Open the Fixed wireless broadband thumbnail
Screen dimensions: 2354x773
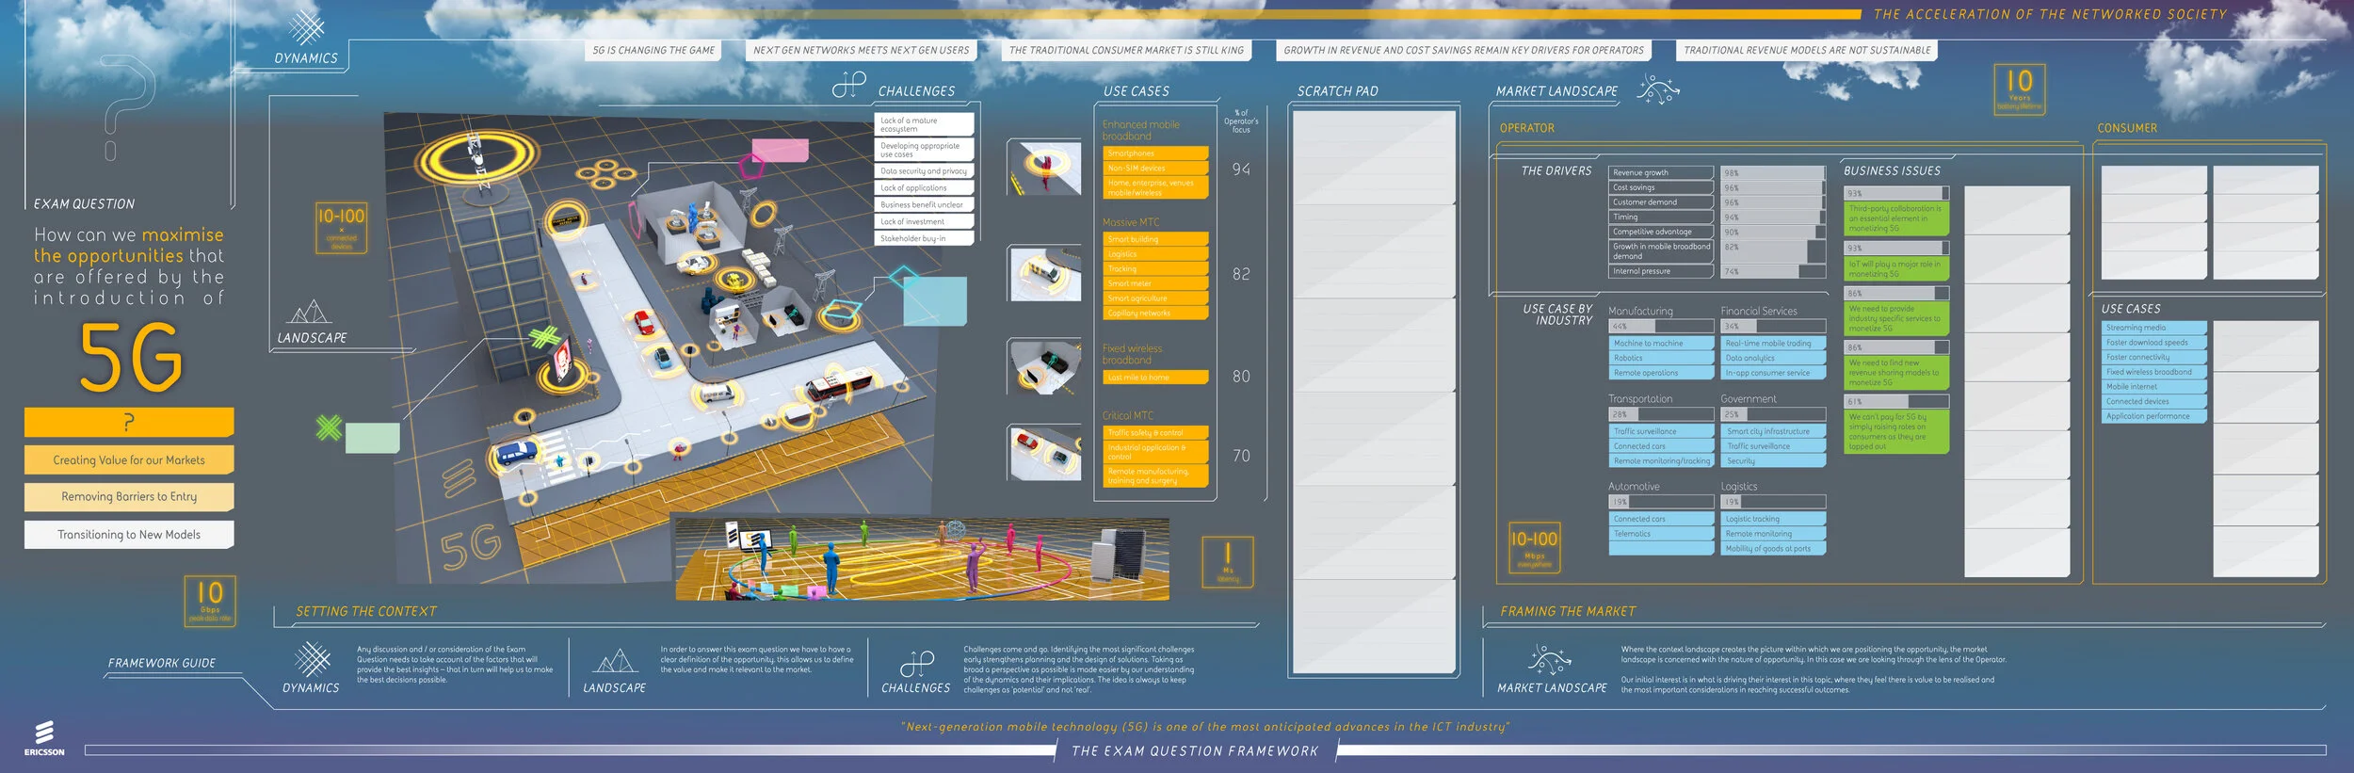click(1043, 366)
